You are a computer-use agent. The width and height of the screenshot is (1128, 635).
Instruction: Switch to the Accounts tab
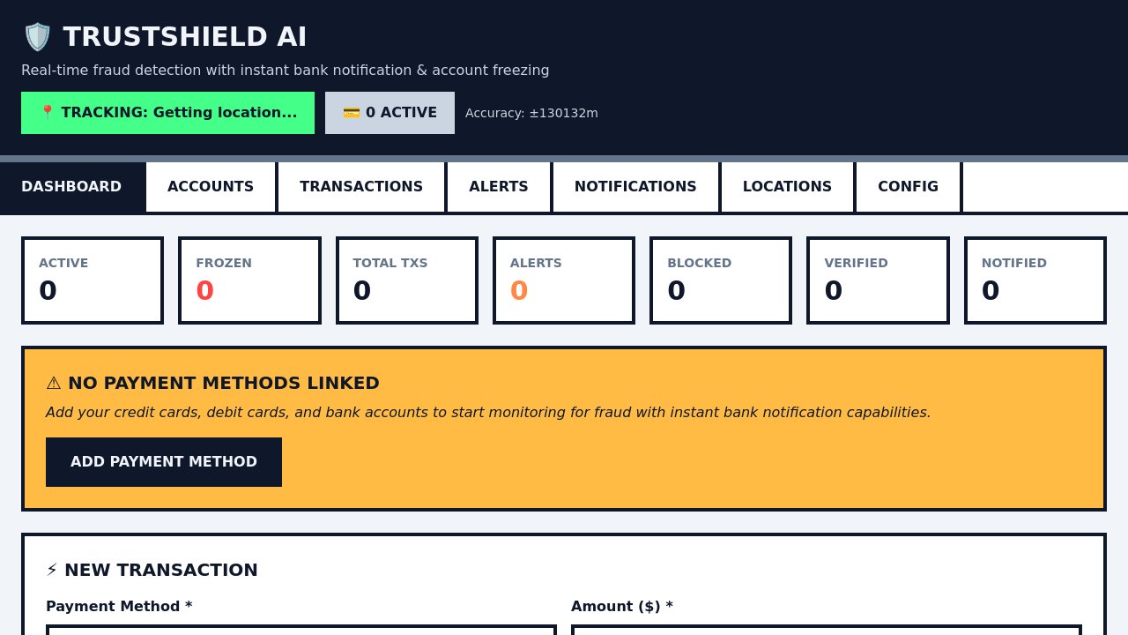pyautogui.click(x=211, y=187)
